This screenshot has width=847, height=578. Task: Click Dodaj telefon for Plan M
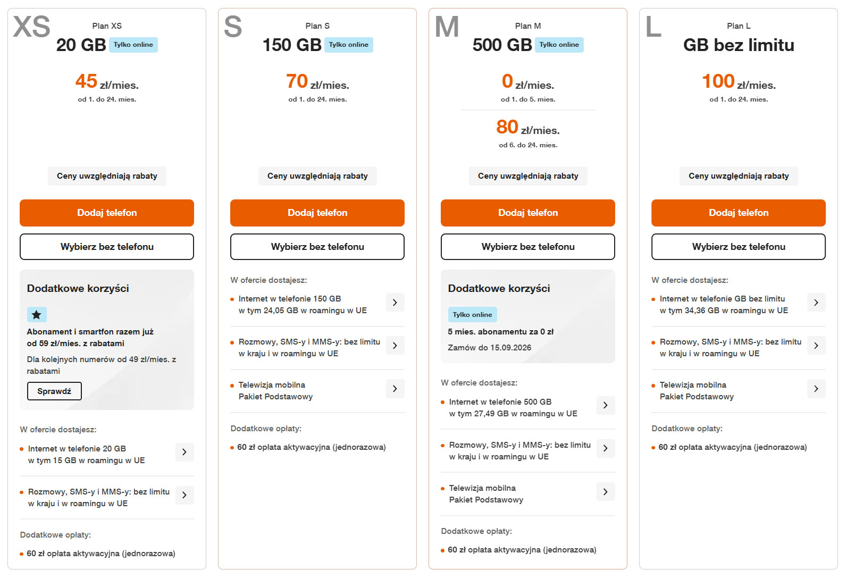(528, 213)
